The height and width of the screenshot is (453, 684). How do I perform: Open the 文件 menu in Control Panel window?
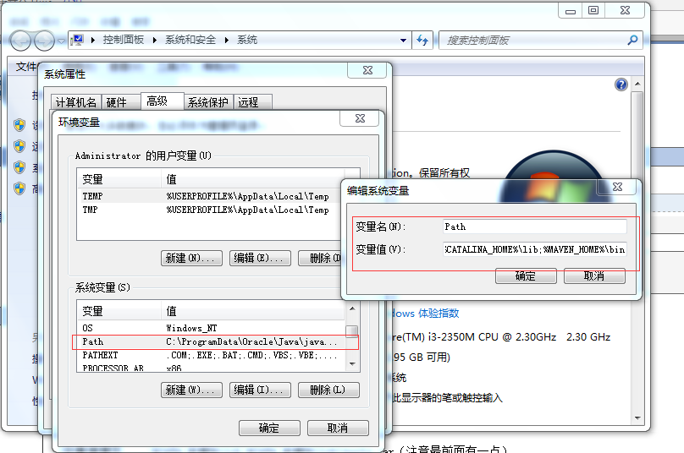coord(26,67)
